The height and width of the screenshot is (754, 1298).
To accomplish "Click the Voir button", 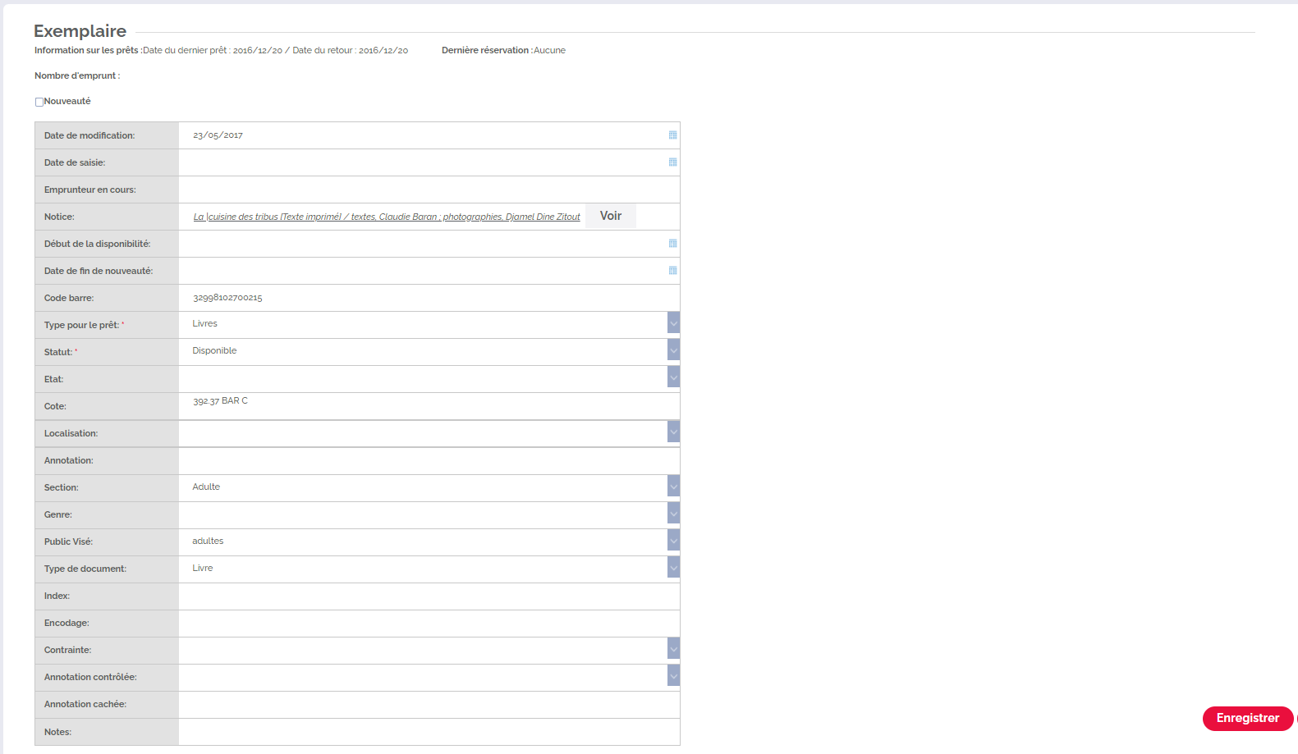I will [x=611, y=216].
